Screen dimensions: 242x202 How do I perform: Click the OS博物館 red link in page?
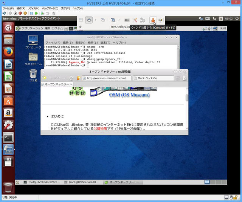100,129
